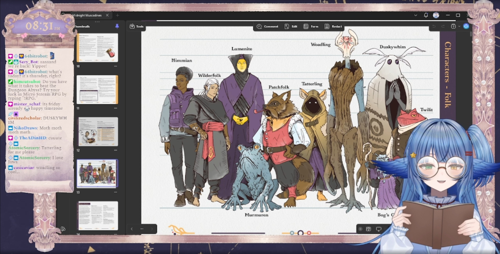Start presentation mode with the screen icon
The image size is (500, 254).
(x=379, y=229)
